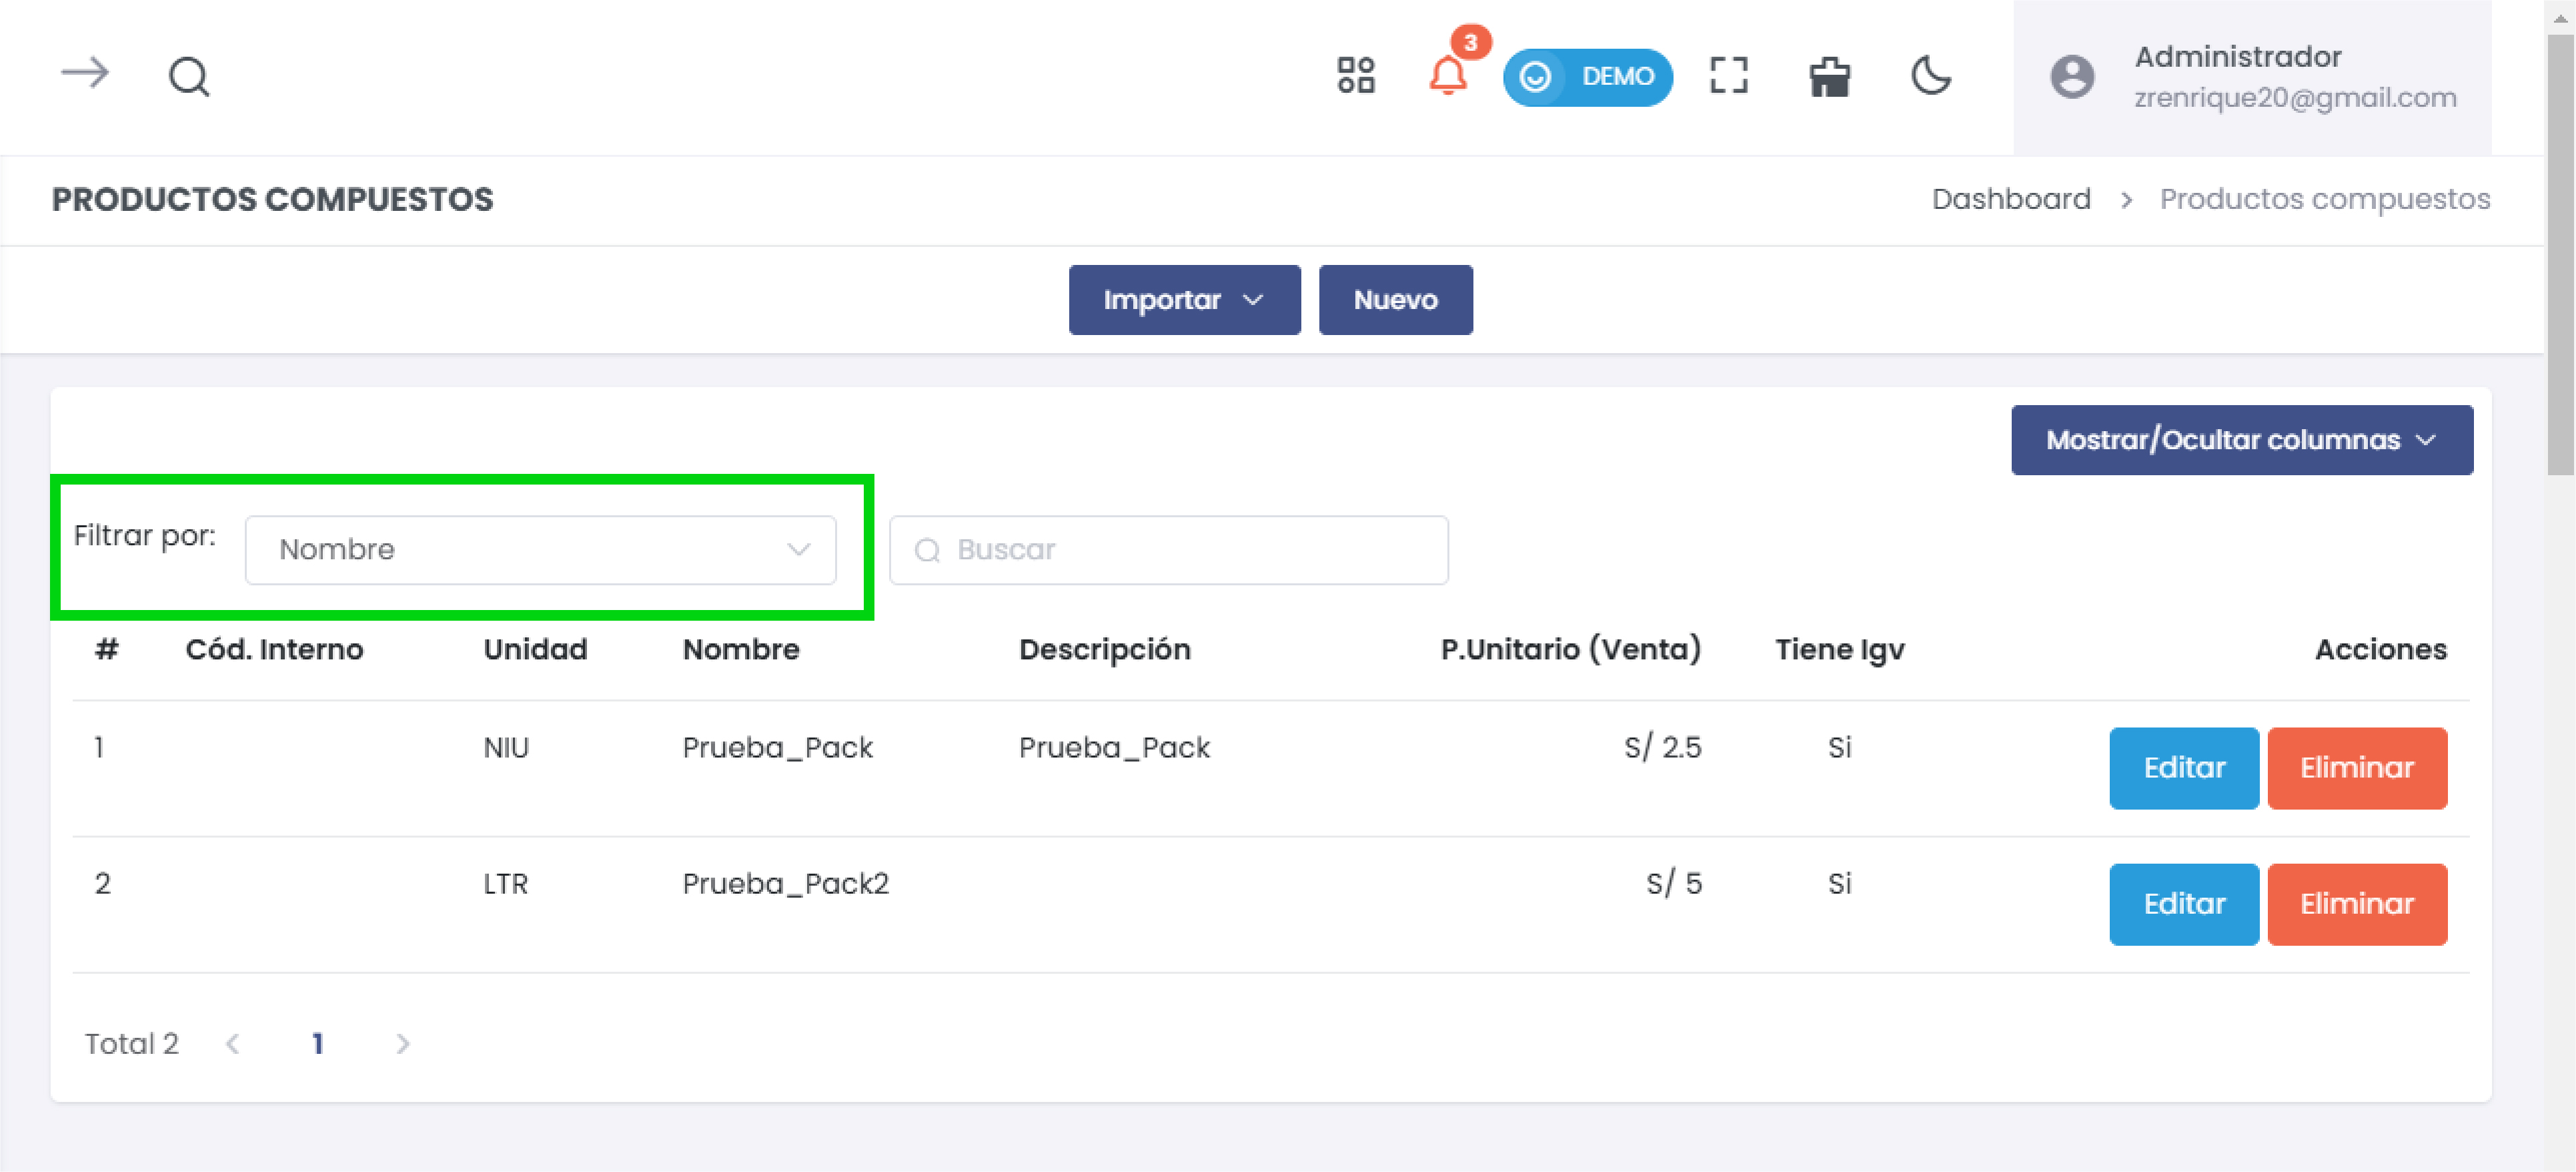Navigate to Dashboard via breadcrumb
2576x1172 pixels.
[2010, 198]
